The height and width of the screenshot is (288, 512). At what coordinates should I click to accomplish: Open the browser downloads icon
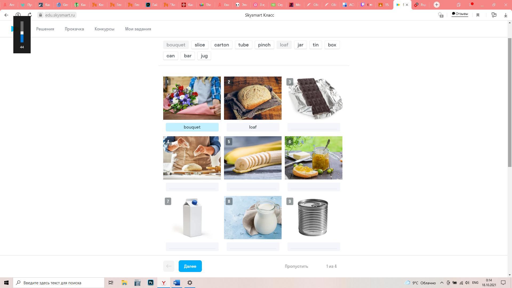coord(506,15)
